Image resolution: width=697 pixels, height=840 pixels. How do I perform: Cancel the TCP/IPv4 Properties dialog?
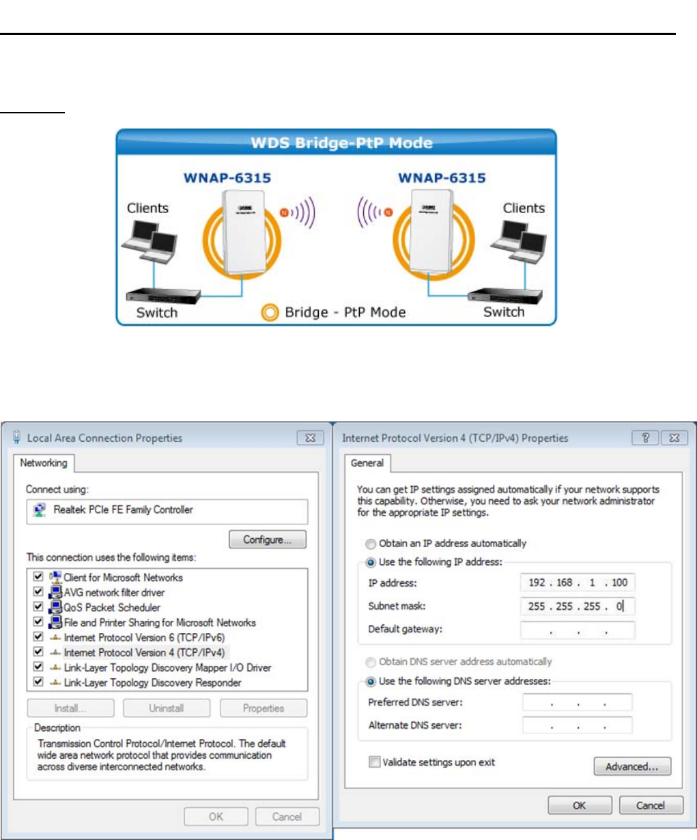tap(651, 805)
